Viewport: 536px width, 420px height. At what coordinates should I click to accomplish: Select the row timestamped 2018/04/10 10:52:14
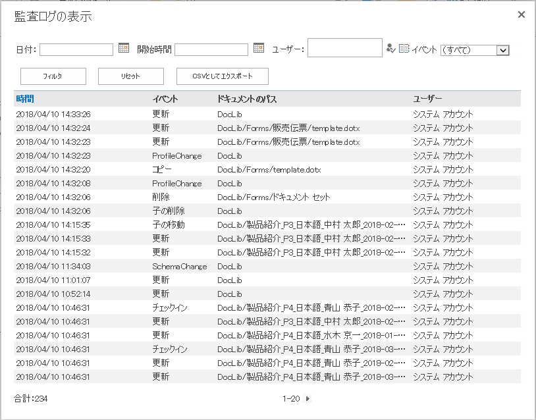tap(267, 294)
